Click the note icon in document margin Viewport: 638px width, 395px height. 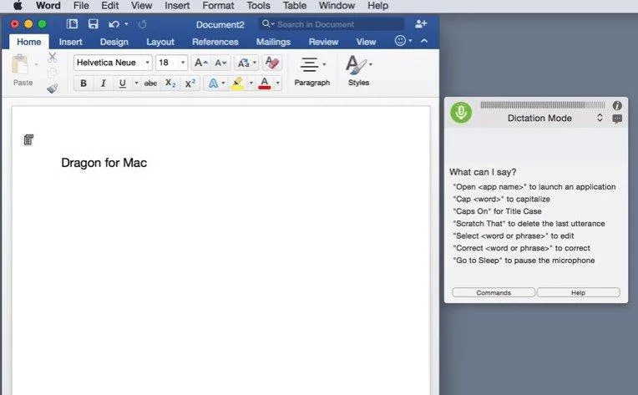click(28, 140)
